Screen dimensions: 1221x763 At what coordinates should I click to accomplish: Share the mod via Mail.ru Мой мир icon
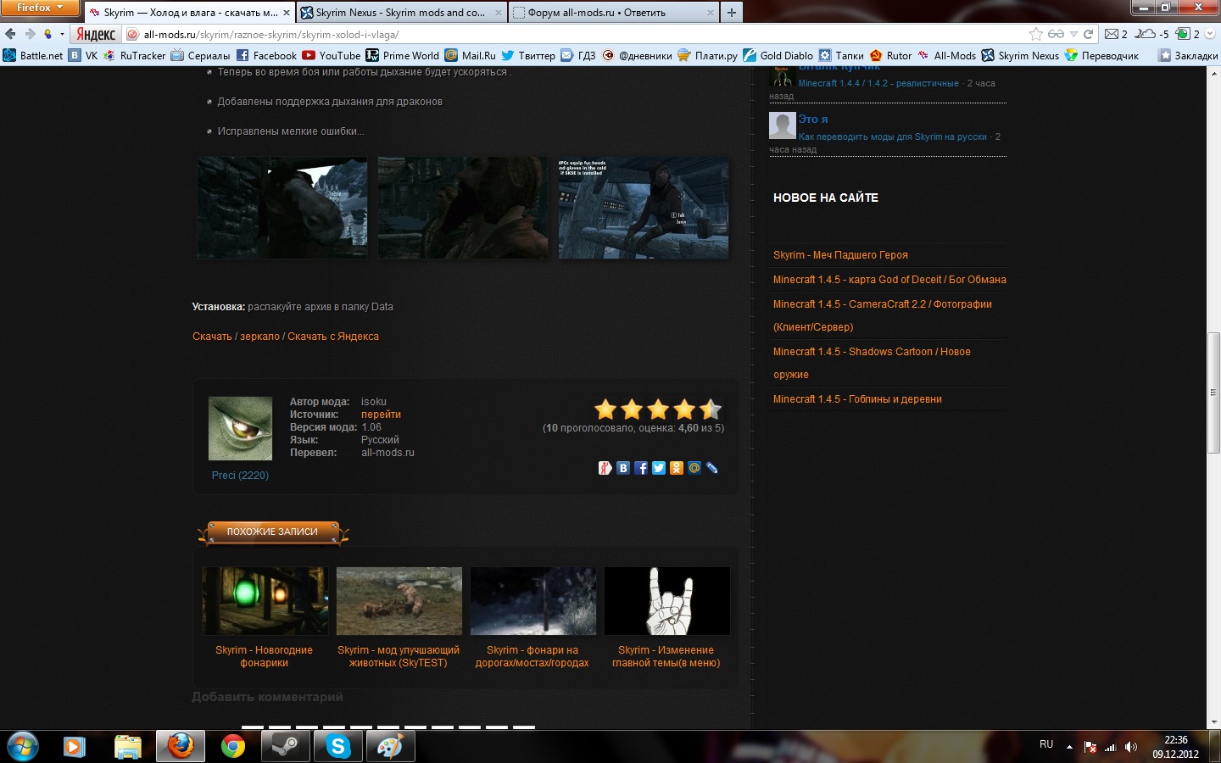coord(694,468)
